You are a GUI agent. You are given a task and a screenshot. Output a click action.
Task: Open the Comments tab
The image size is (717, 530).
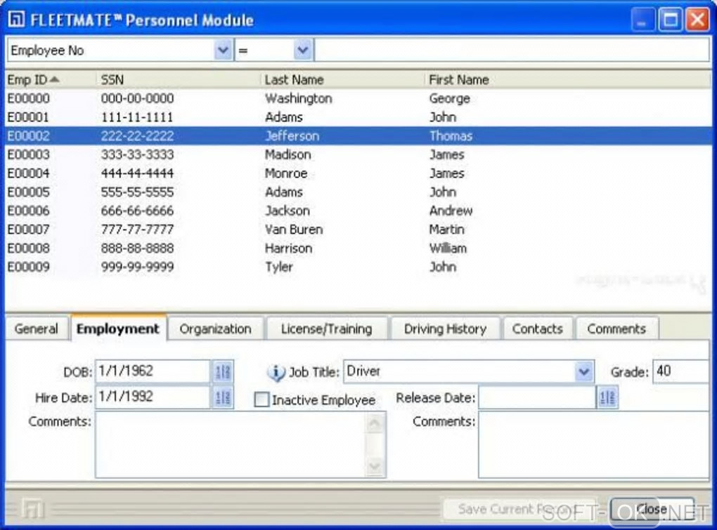pyautogui.click(x=616, y=329)
